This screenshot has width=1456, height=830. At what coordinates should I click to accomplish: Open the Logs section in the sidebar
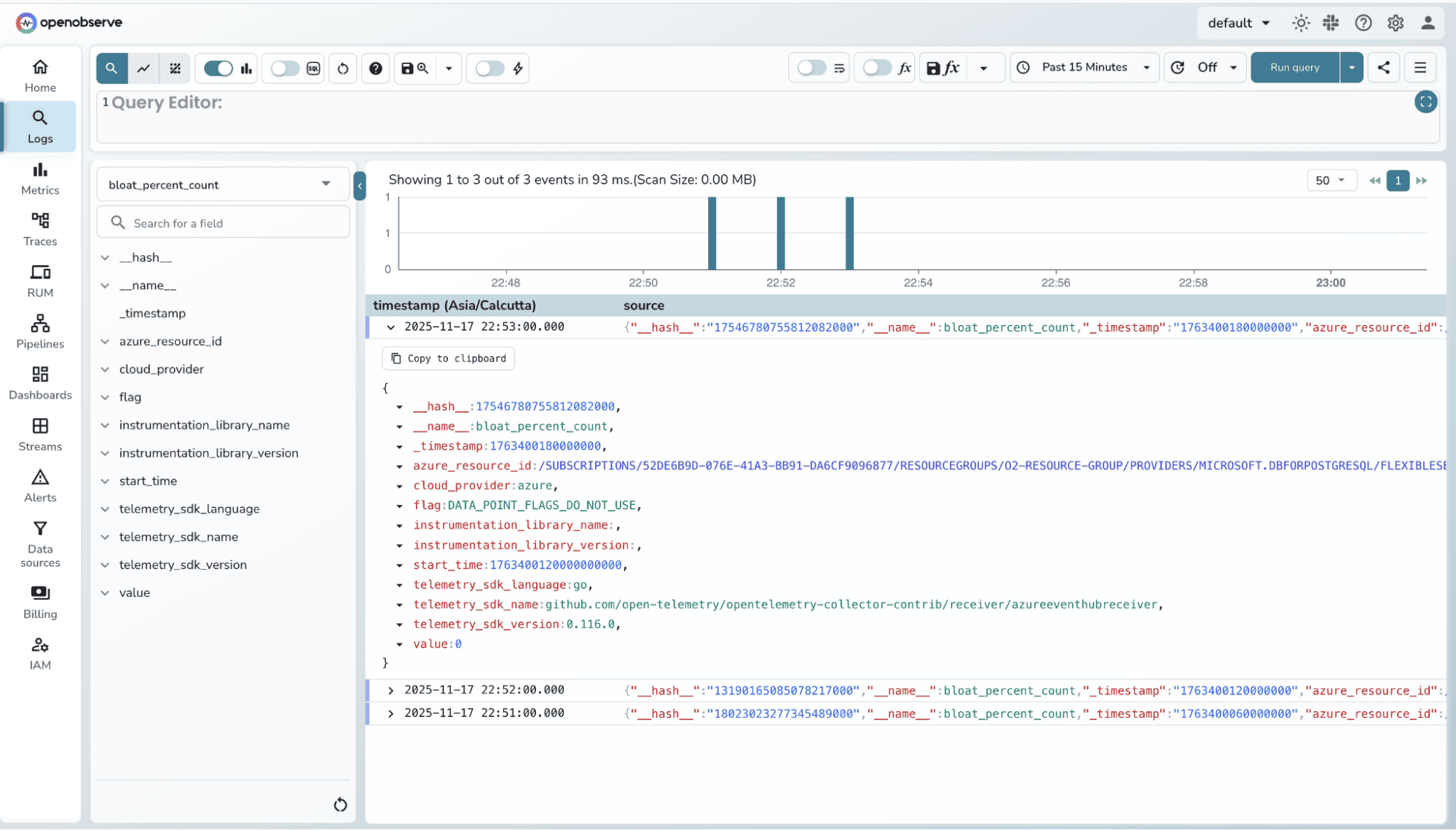tap(39, 125)
